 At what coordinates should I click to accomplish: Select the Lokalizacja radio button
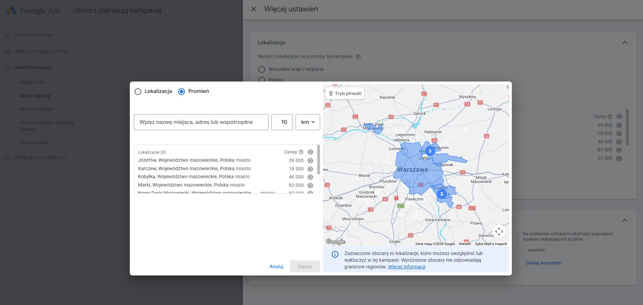pyautogui.click(x=138, y=91)
